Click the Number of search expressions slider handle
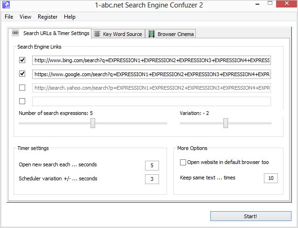Screen dimensions: 298x228 click(93, 123)
